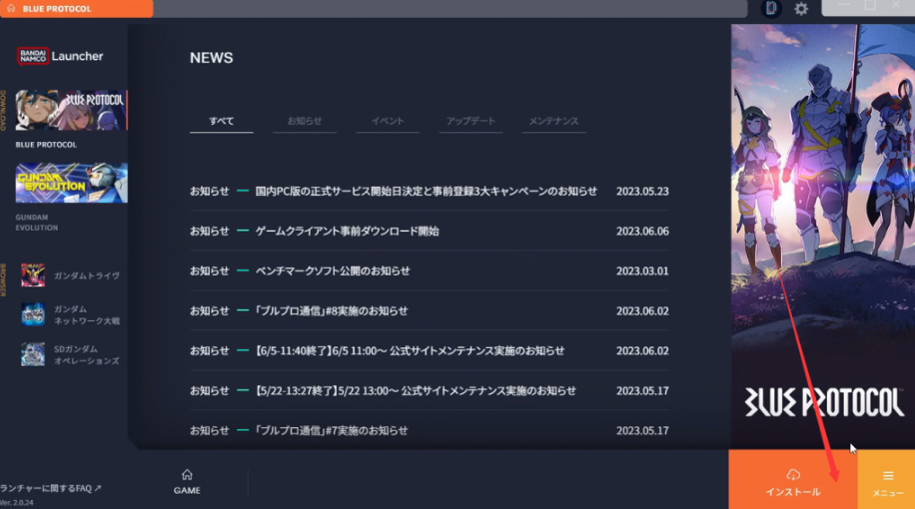This screenshot has width=915, height=509.
Task: Open the ランチャーに関するFAQ link
Action: [x=50, y=488]
